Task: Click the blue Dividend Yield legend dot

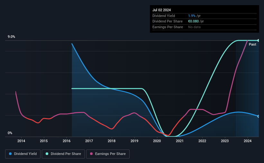Action: (x=10, y=154)
